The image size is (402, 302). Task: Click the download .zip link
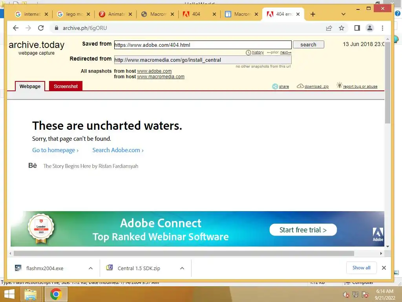coord(316,87)
